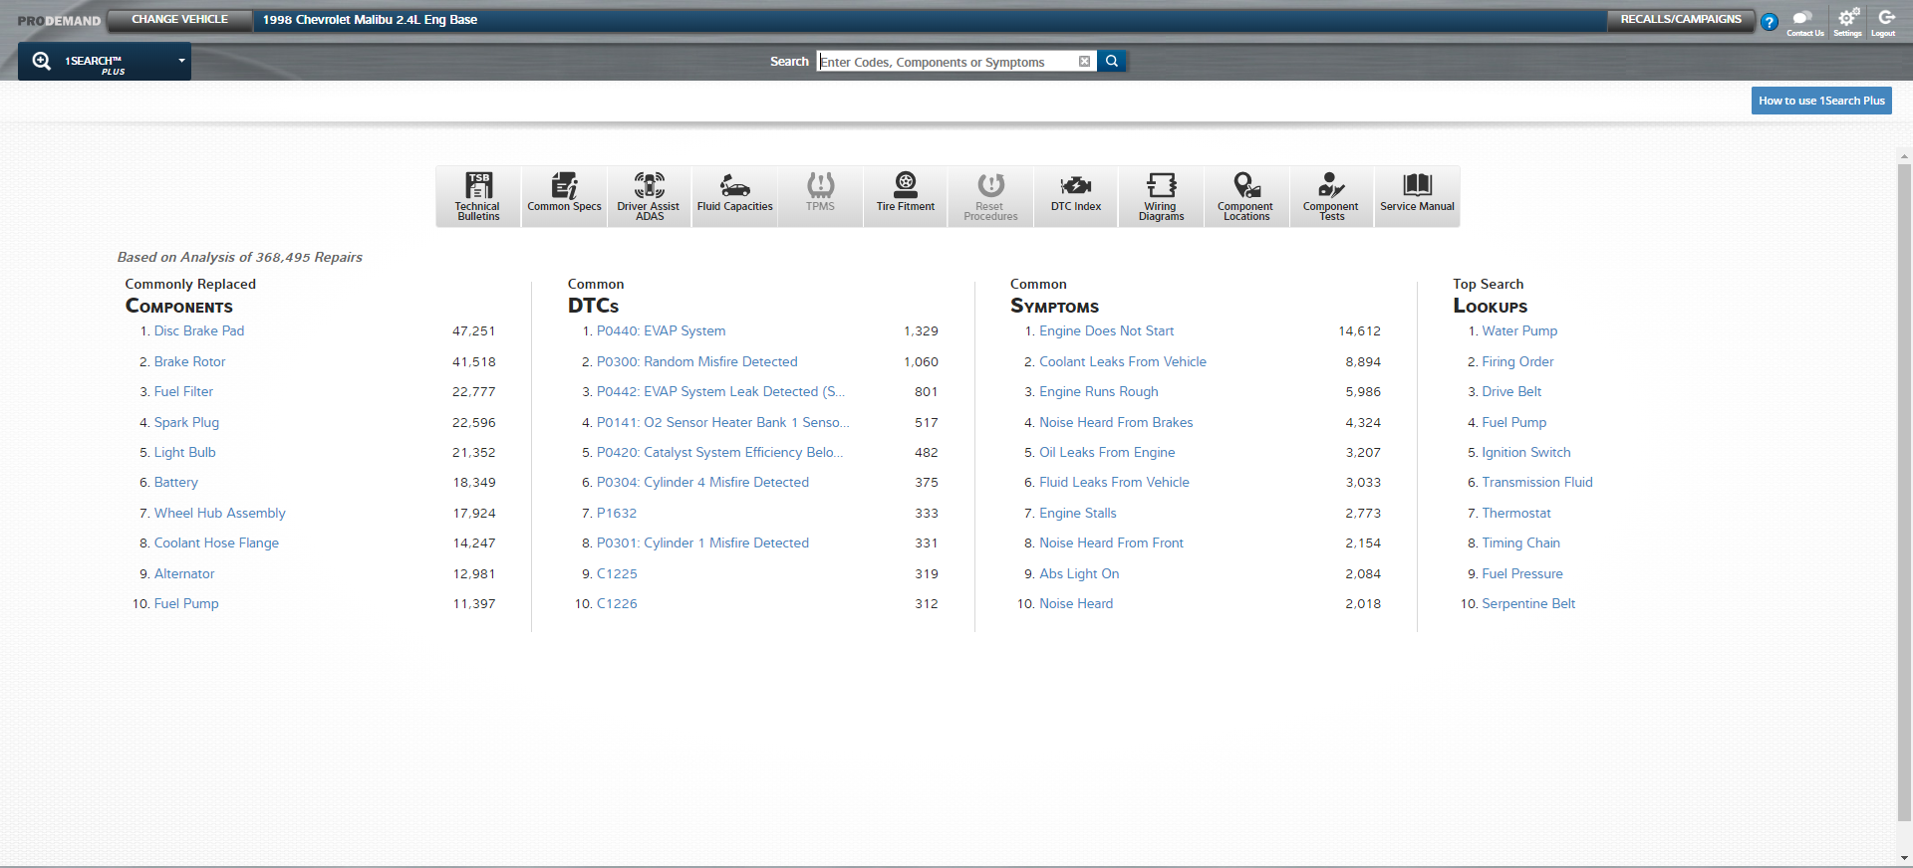Click the Change Vehicle button
Image resolution: width=1913 pixels, height=868 pixels.
click(x=179, y=20)
